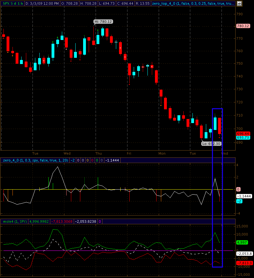Open the mole4 (1, SPY) study label
This screenshot has width=254, height=278.
[14, 221]
